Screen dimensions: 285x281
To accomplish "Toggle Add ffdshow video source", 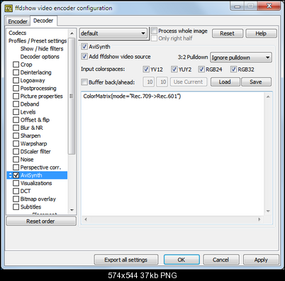I will pyautogui.click(x=84, y=57).
